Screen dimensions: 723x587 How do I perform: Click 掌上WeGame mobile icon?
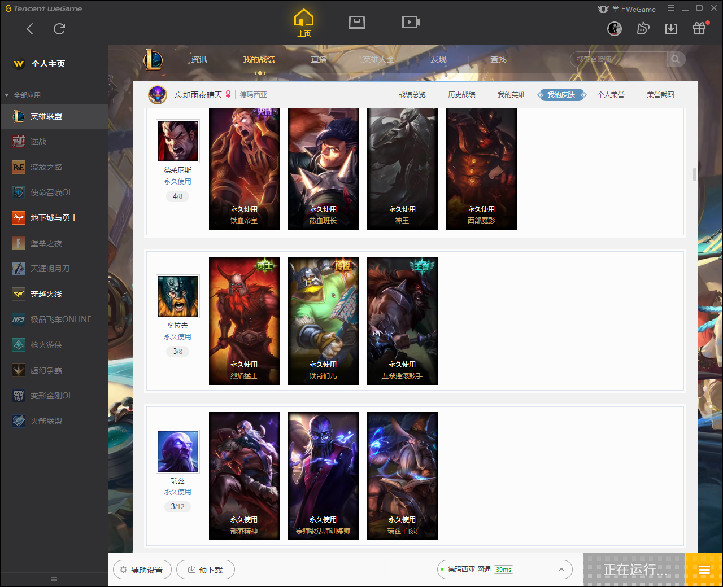[626, 9]
